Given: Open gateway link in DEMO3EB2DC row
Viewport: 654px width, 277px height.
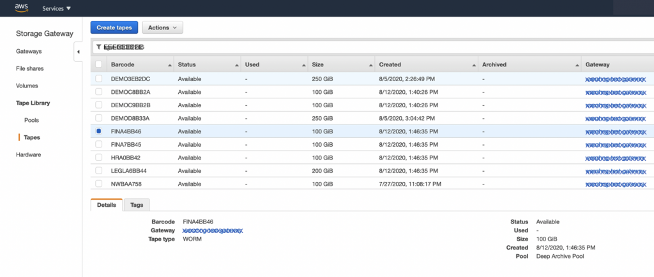Looking at the screenshot, I should 616,79.
